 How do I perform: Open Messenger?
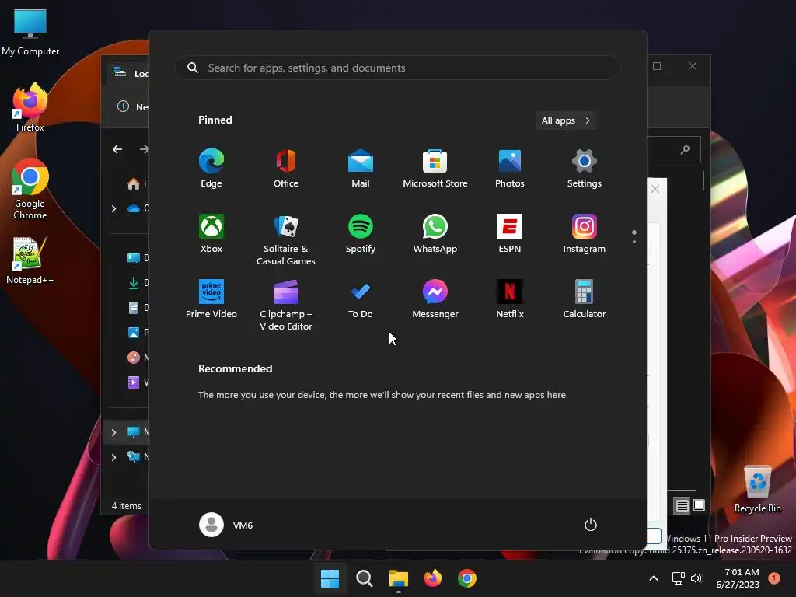coord(435,299)
